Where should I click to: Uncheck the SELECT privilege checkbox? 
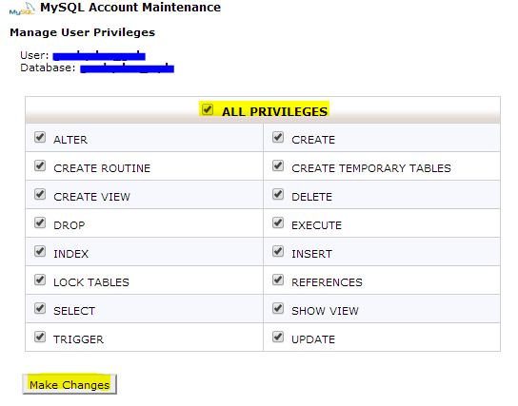pyautogui.click(x=40, y=308)
